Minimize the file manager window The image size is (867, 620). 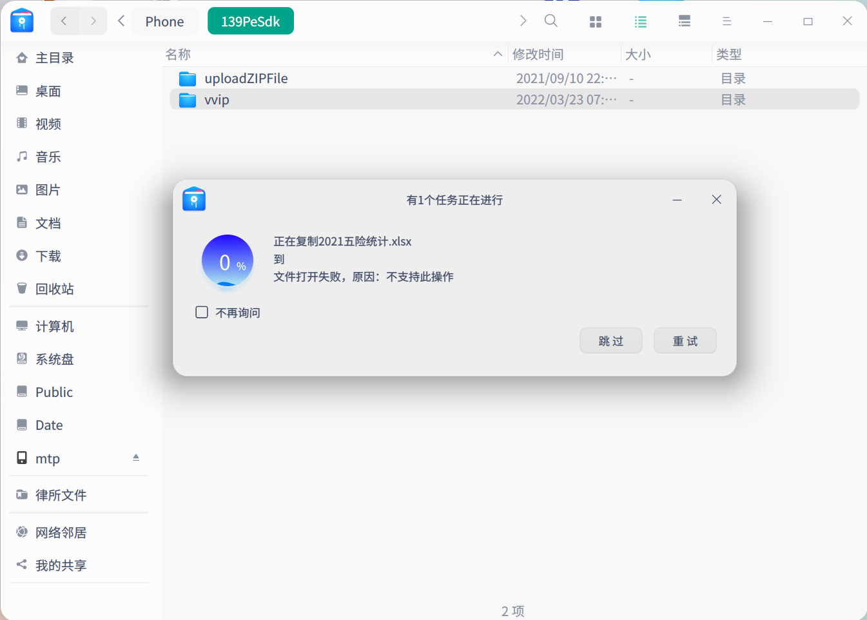click(768, 22)
